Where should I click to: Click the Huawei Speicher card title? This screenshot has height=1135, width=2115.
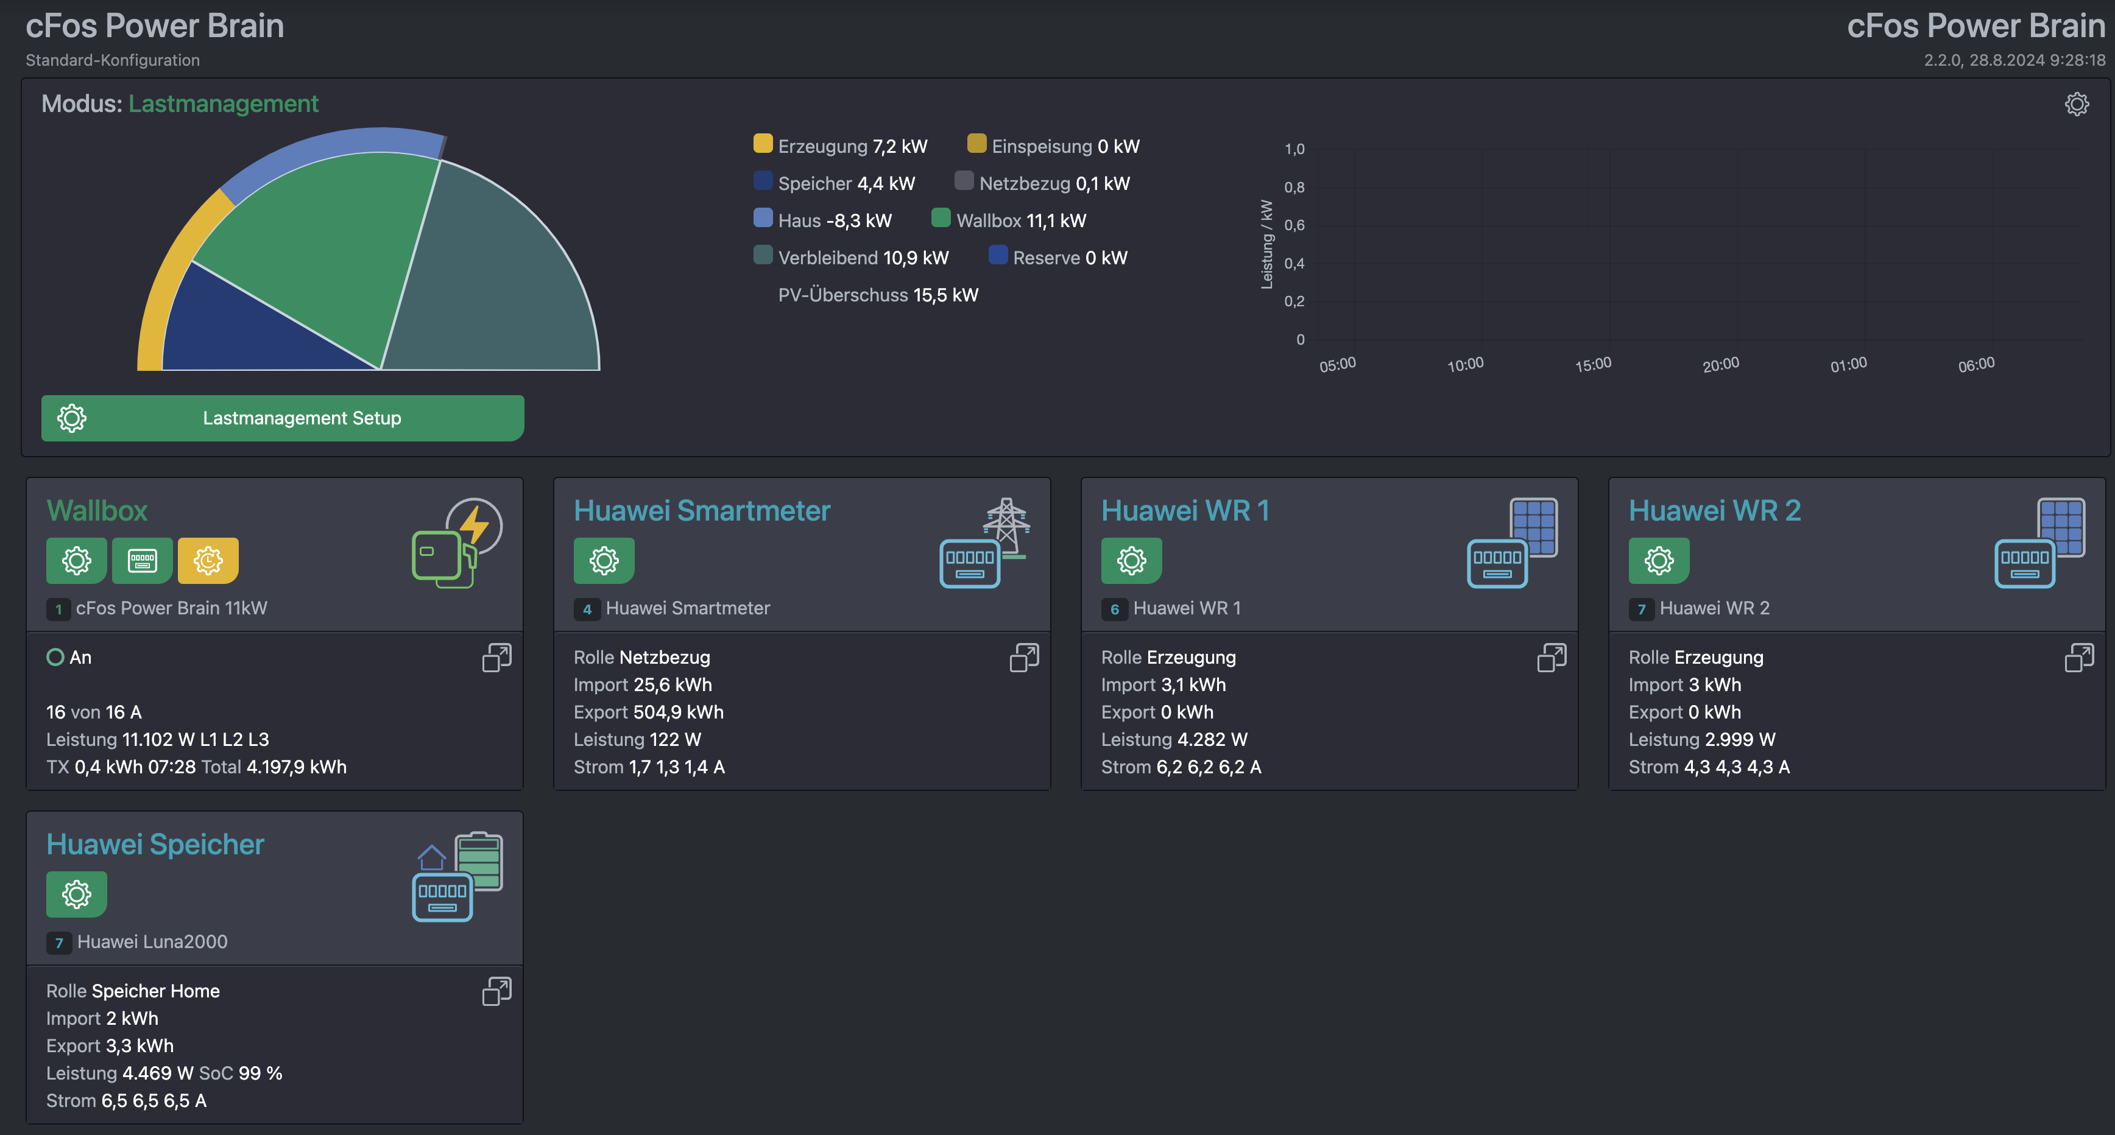155,845
